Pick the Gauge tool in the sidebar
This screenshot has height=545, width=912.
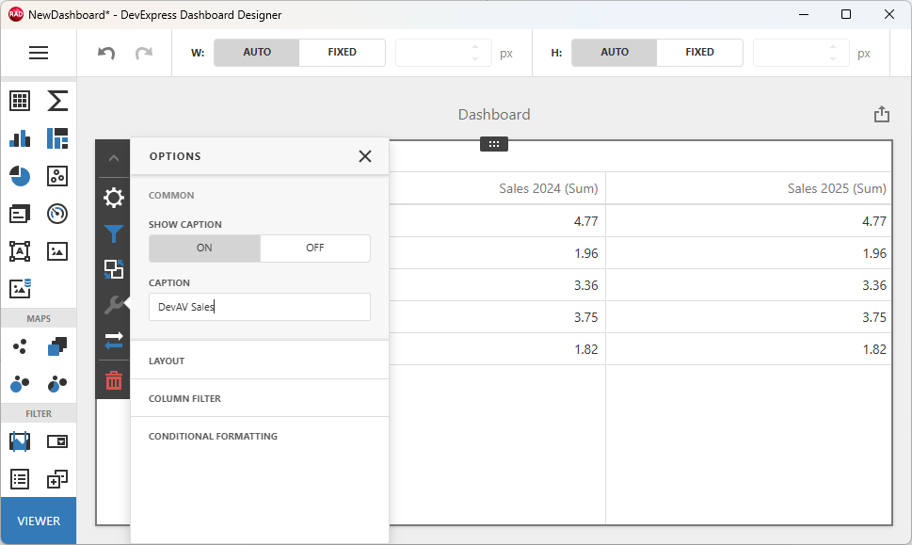[56, 214]
